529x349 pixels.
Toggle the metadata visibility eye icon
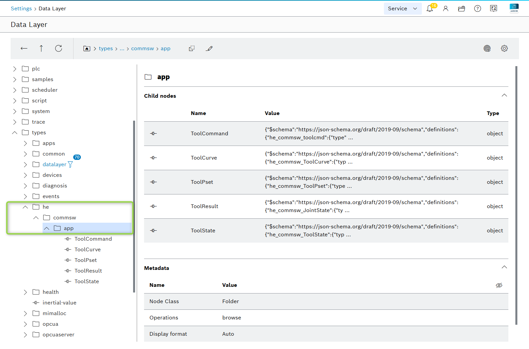499,285
